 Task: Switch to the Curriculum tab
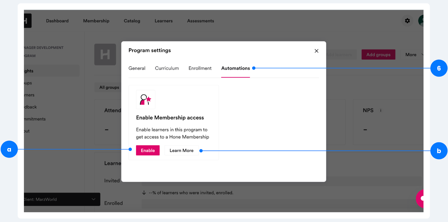(167, 68)
